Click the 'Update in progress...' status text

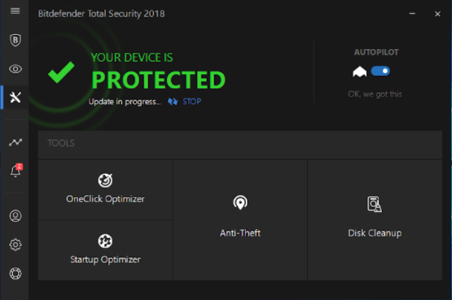[125, 102]
